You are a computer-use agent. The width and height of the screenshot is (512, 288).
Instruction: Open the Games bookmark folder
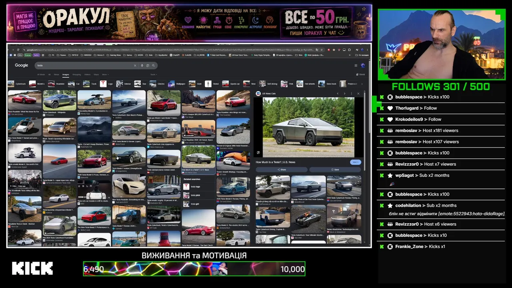[x=128, y=55]
